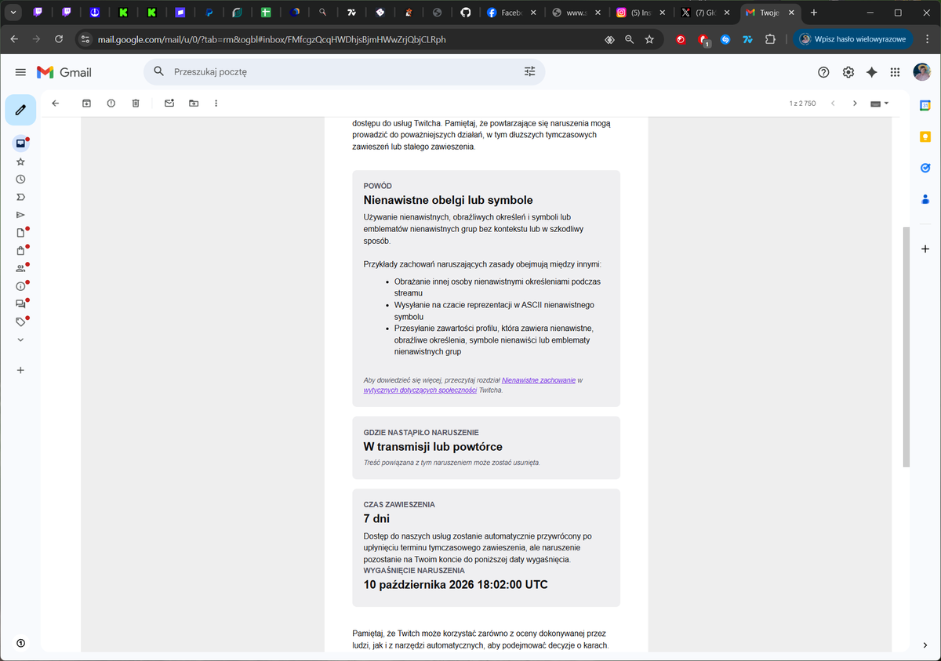Click the Gmail address bar URL
The height and width of the screenshot is (661, 941).
[271, 39]
